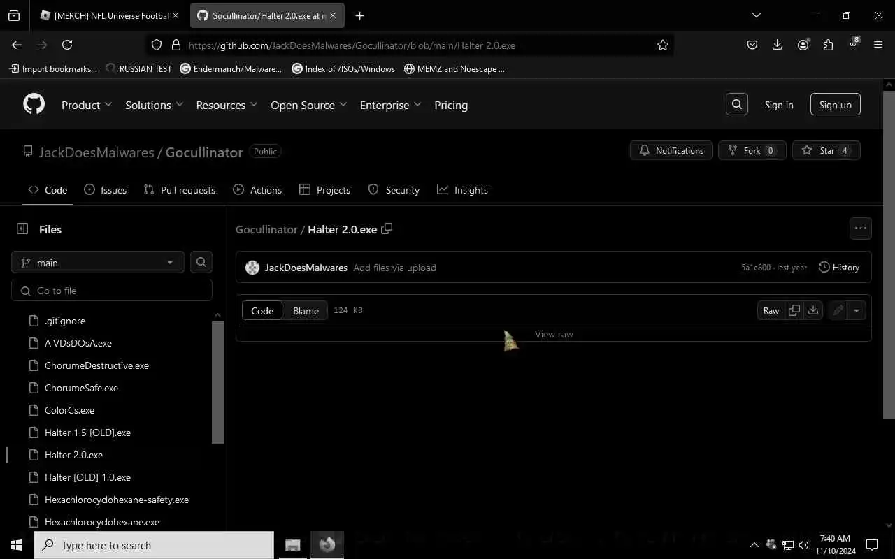This screenshot has width=895, height=559.
Task: Click the shield tracking protection icon
Action: click(157, 45)
